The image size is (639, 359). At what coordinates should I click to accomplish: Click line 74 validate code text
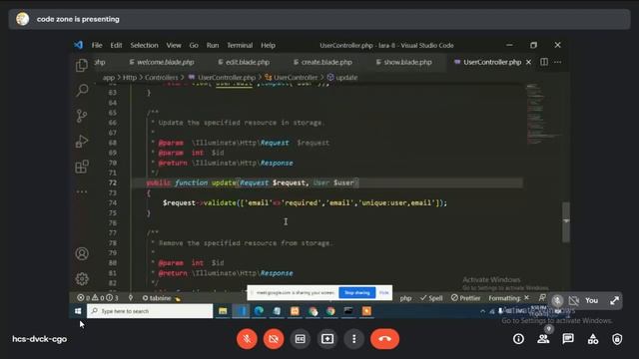point(305,202)
